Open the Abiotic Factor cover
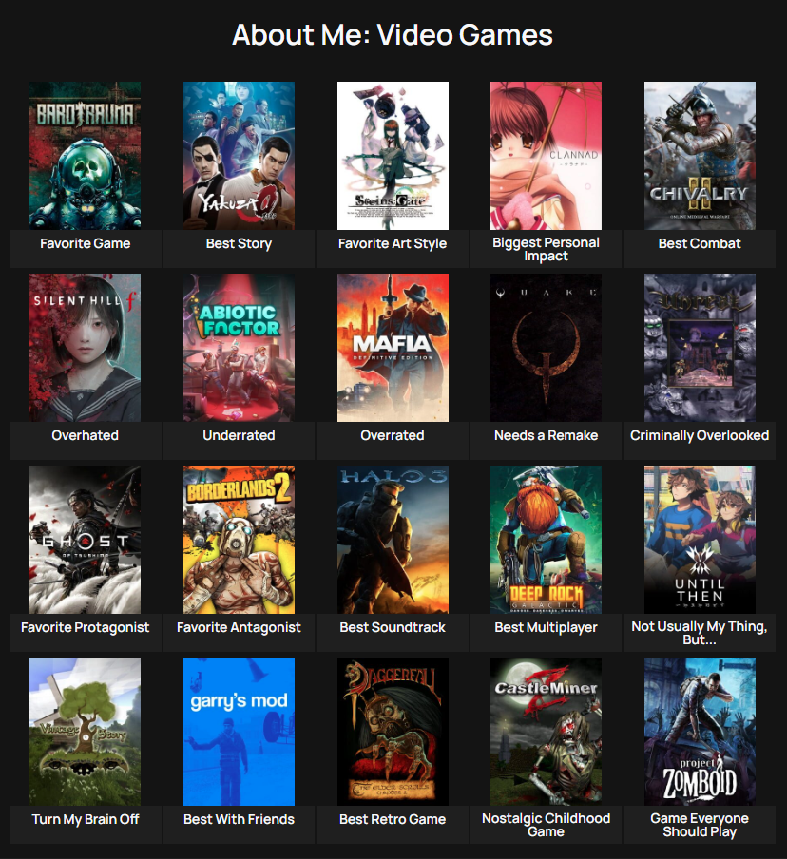The height and width of the screenshot is (859, 787). (239, 348)
